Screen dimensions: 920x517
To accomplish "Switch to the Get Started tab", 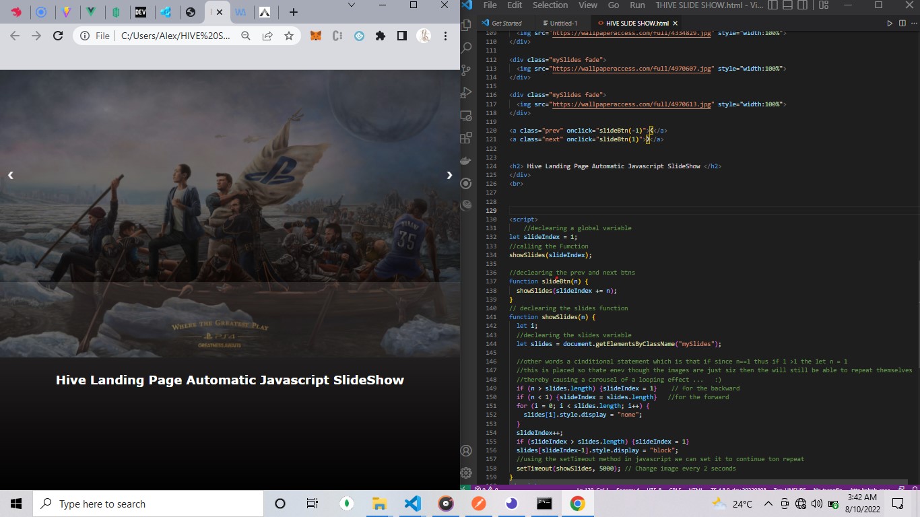I will (502, 23).
